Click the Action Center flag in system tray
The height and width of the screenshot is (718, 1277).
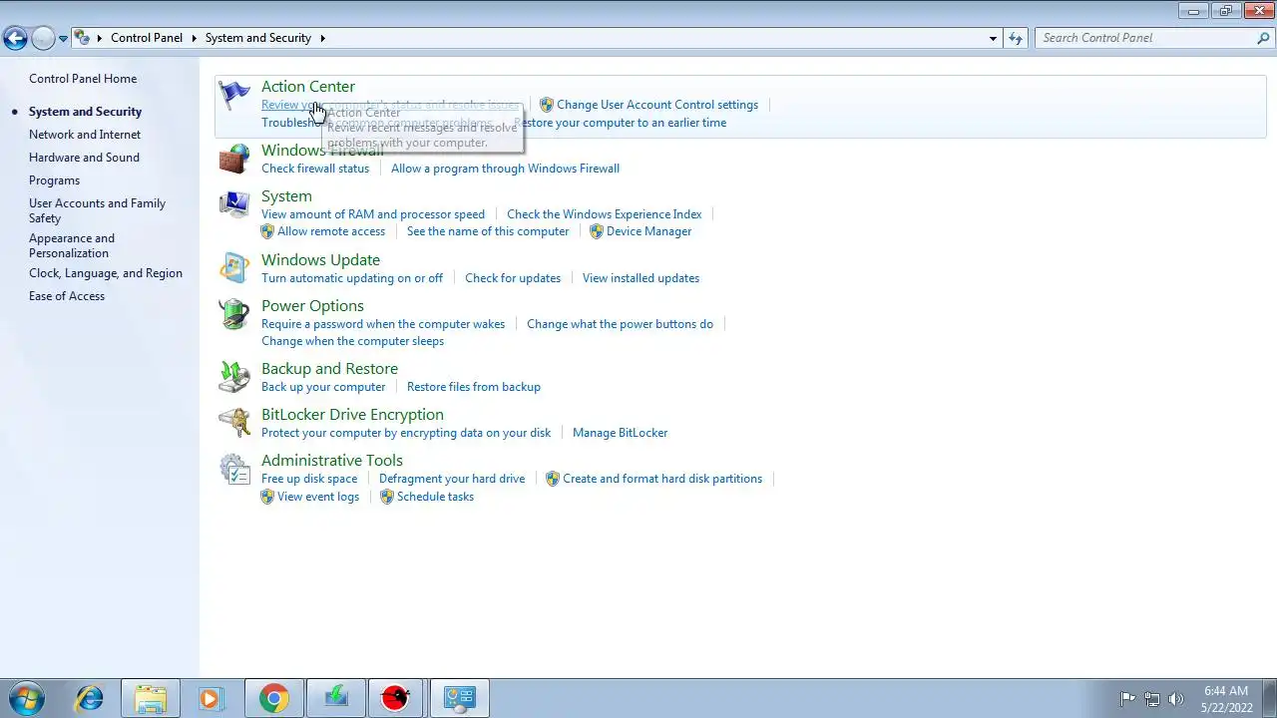tap(1128, 699)
